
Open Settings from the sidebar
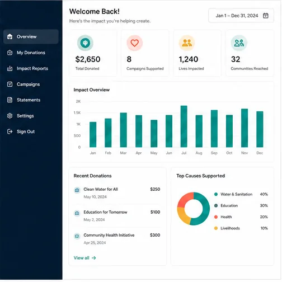(x=31, y=116)
